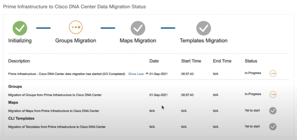Click the Start Time column header
Image resolution: width=297 pixels, height=140 pixels.
click(191, 61)
